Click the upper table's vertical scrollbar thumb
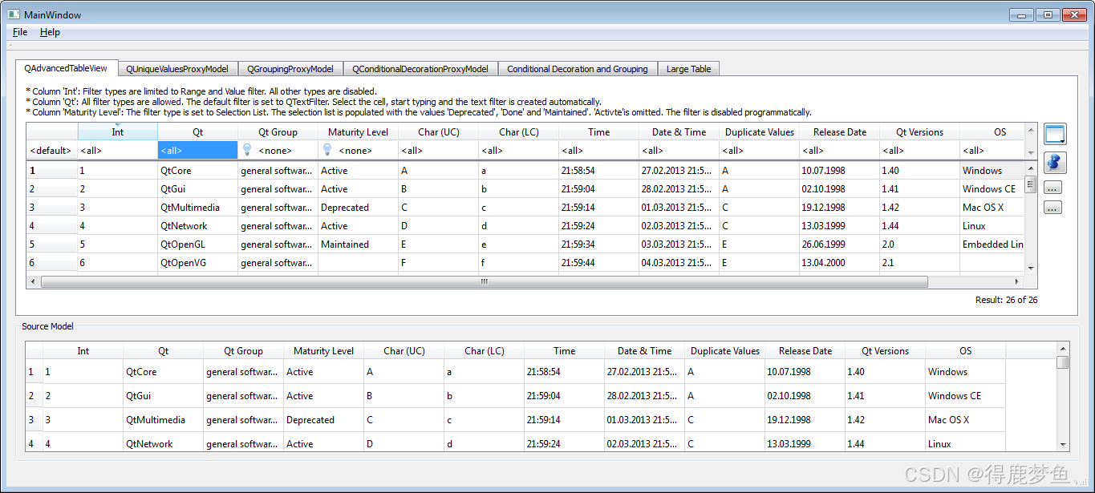Image resolution: width=1095 pixels, height=493 pixels. click(x=1031, y=185)
